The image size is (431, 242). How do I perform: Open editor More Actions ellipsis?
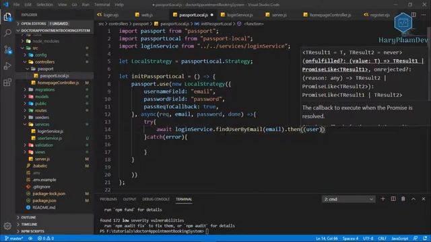pos(424,15)
